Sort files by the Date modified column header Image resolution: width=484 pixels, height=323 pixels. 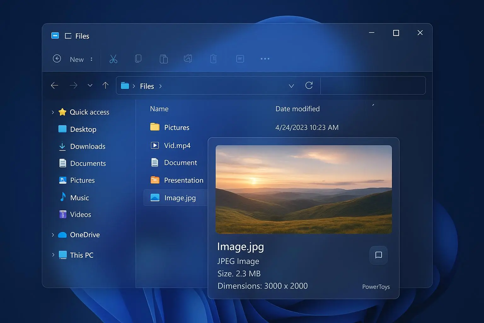coord(297,109)
